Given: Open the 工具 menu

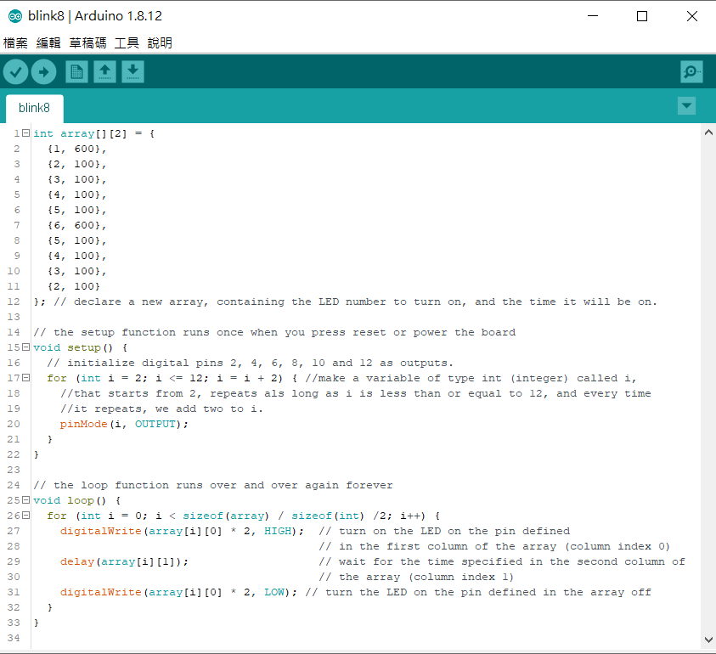Looking at the screenshot, I should coord(127,42).
